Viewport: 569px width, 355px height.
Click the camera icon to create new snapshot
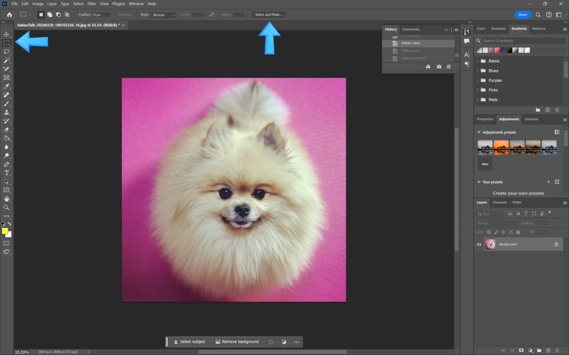pos(439,66)
